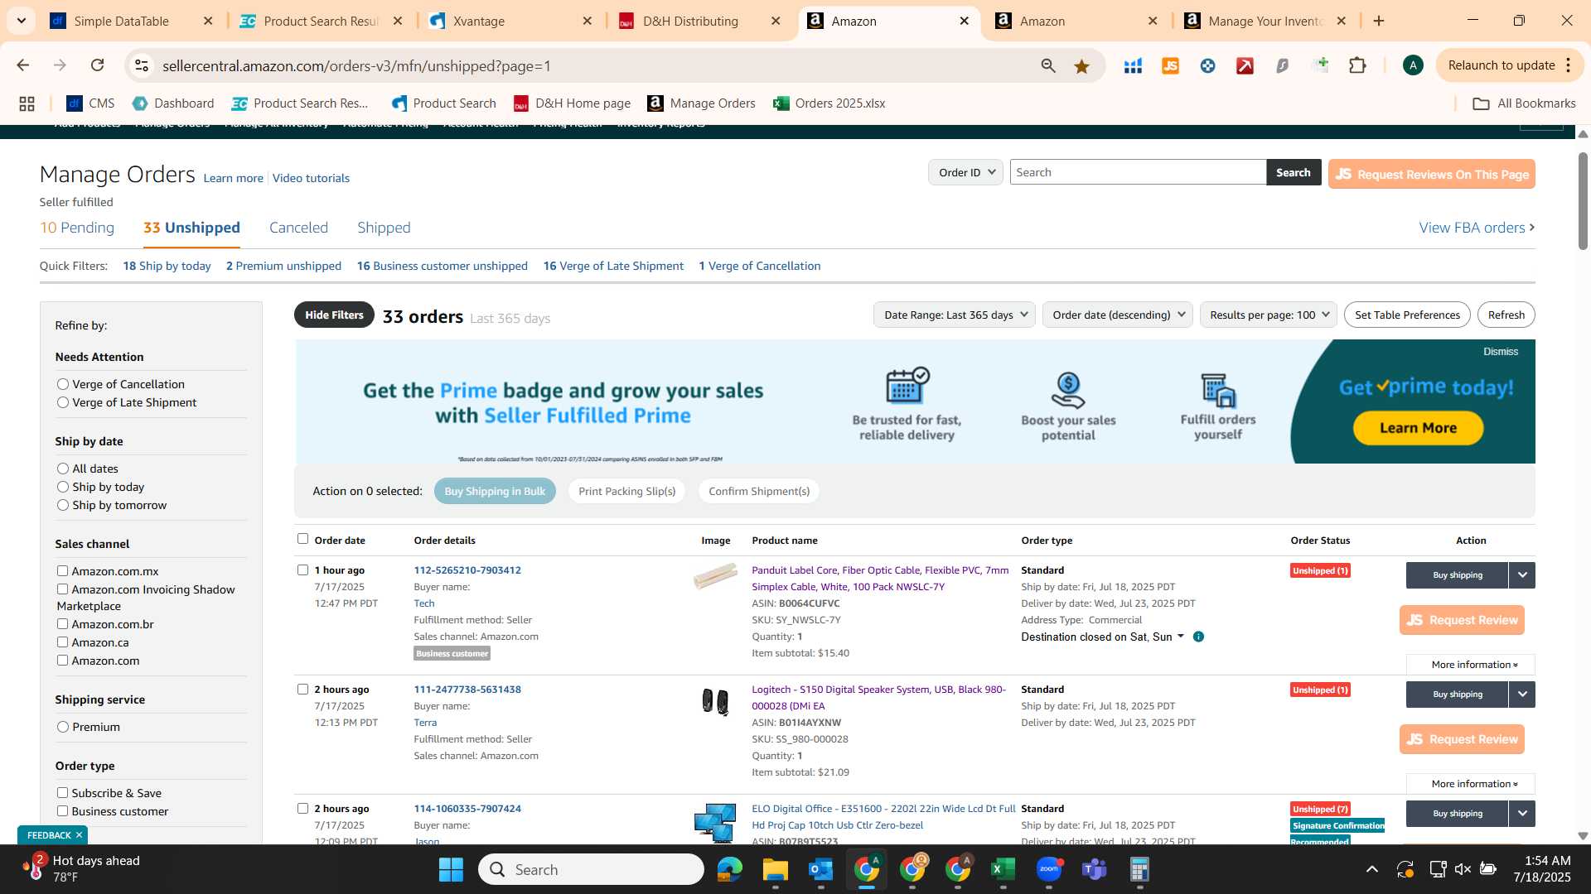The image size is (1591, 894).
Task: Expand More information for Panduit order
Action: (1471, 665)
